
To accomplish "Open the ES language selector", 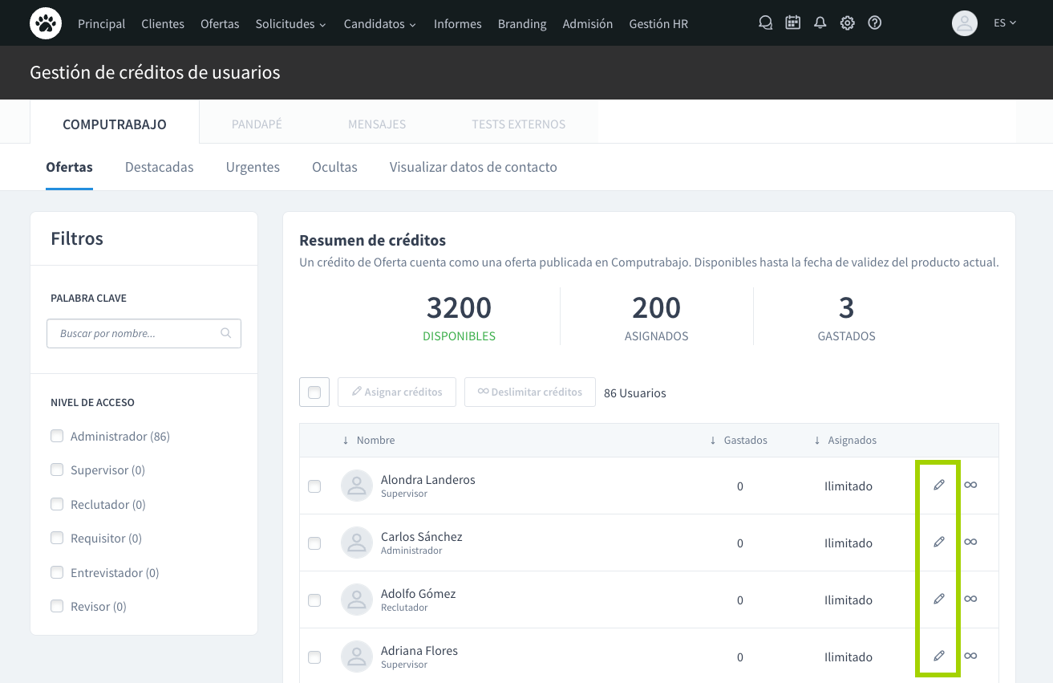I will (x=1004, y=23).
